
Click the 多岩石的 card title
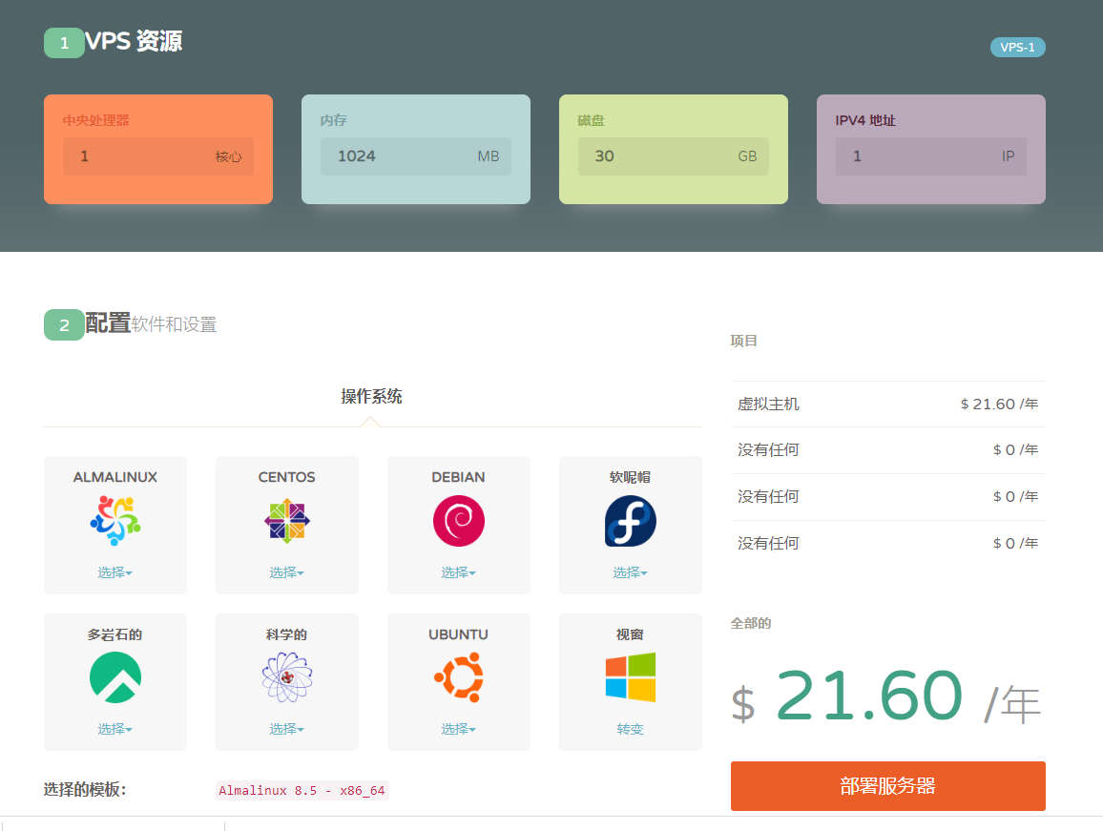[115, 634]
